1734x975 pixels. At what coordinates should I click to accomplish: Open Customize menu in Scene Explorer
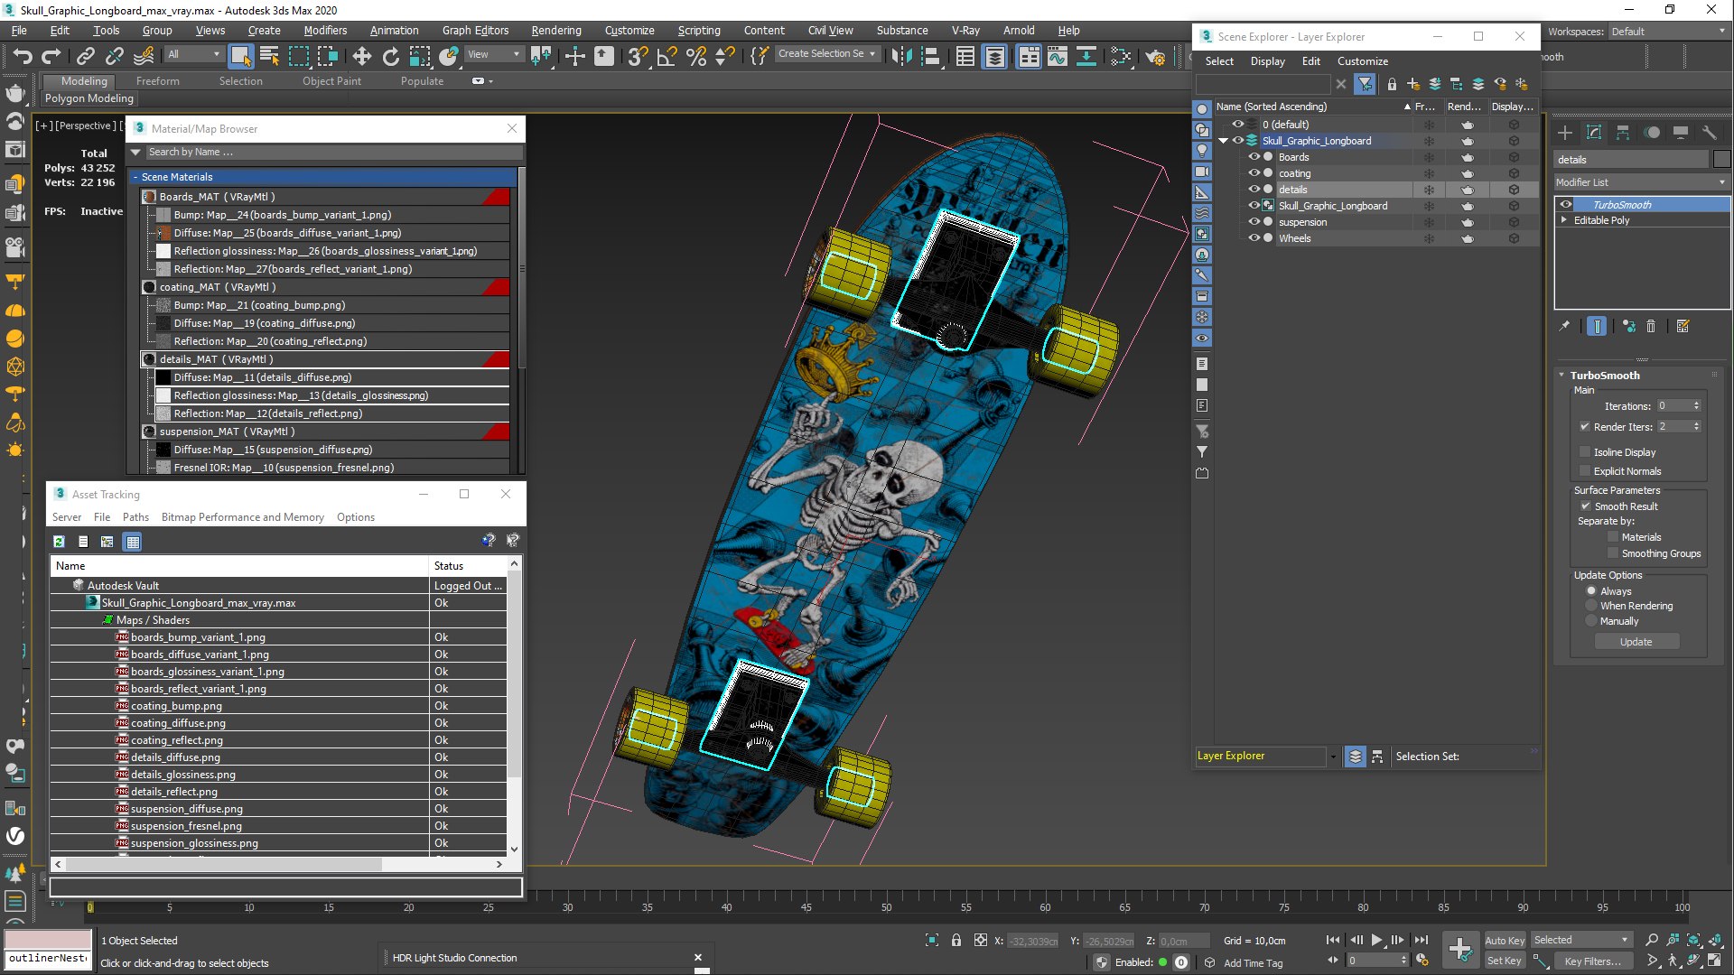pos(1362,61)
